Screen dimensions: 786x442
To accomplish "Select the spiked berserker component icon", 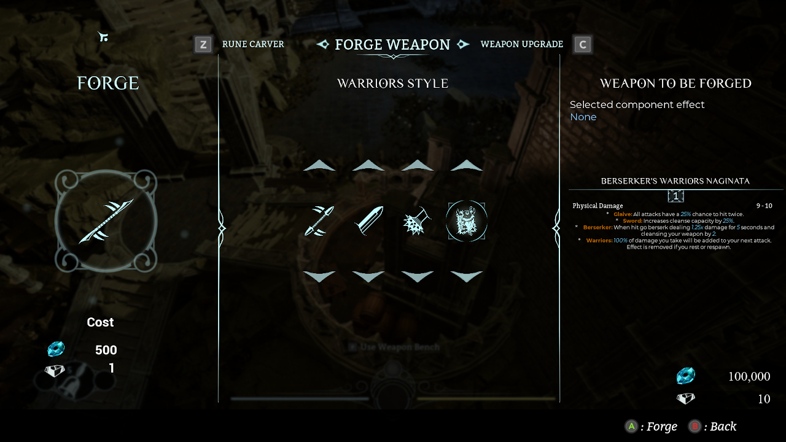I will tap(417, 221).
